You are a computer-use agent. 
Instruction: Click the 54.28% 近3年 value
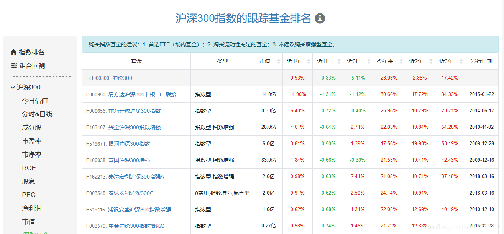click(450, 127)
